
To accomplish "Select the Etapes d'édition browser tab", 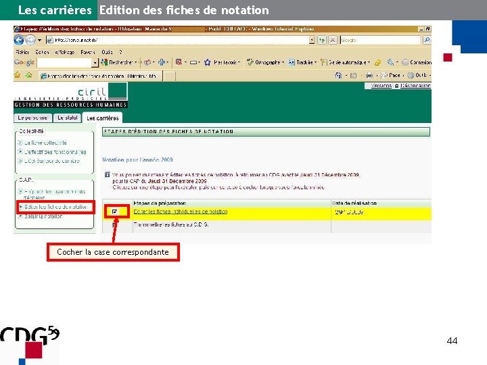I will pos(100,76).
